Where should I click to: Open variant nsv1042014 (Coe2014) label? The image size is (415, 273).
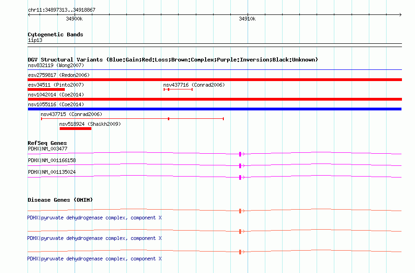click(56, 95)
